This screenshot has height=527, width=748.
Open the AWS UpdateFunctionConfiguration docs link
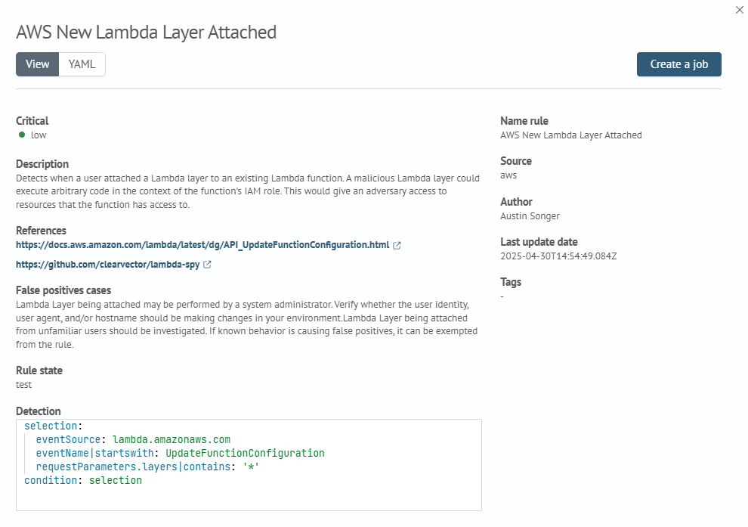[x=202, y=245]
